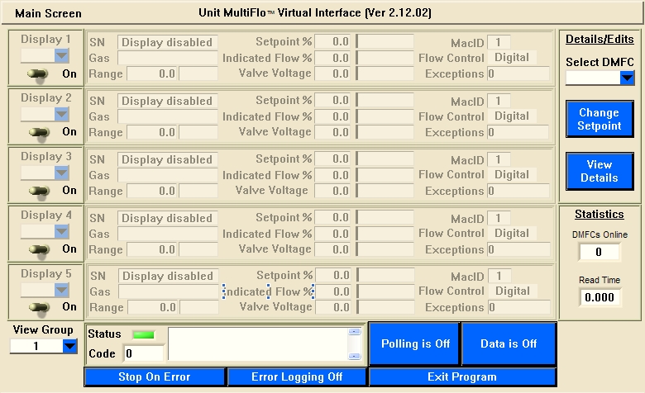Click the status message box up arrow
Image resolution: width=645 pixels, height=393 pixels.
354,331
